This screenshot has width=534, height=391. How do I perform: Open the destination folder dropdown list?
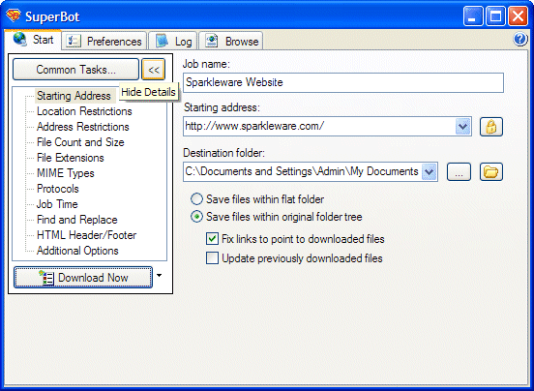coord(430,171)
